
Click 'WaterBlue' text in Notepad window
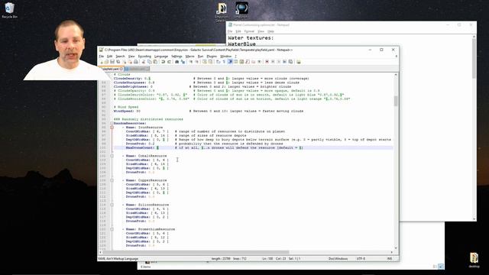point(241,44)
